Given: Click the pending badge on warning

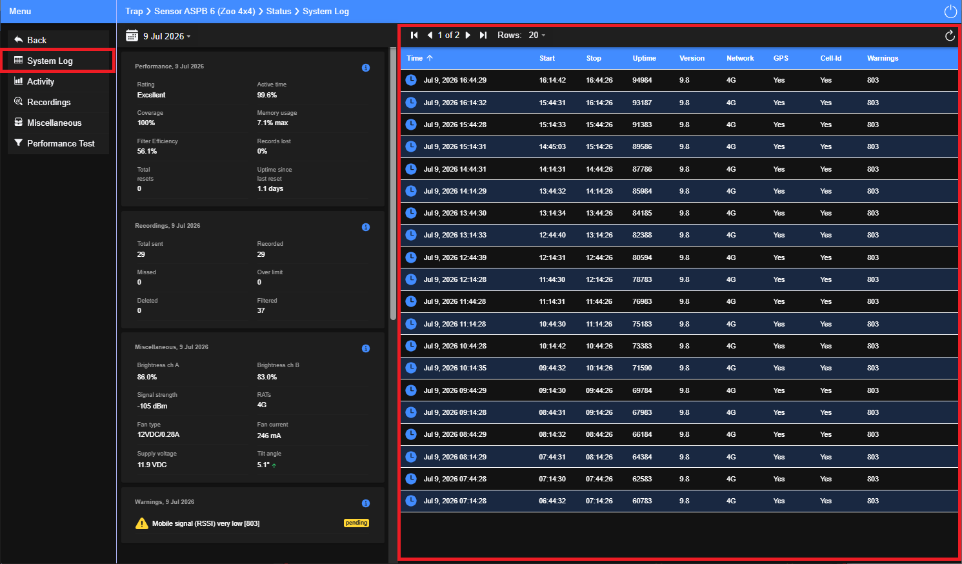Looking at the screenshot, I should pos(356,523).
